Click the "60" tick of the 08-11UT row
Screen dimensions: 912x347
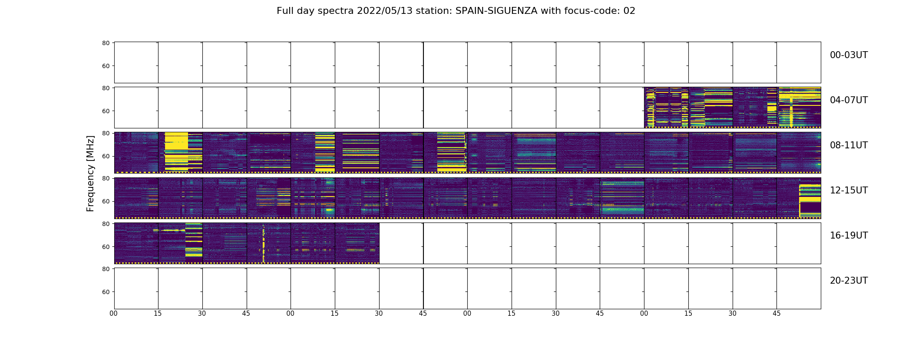tap(106, 156)
